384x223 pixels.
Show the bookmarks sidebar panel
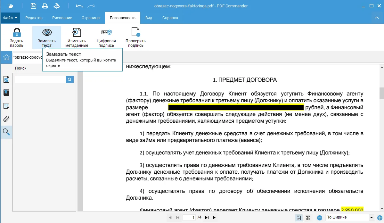(x=6, y=93)
